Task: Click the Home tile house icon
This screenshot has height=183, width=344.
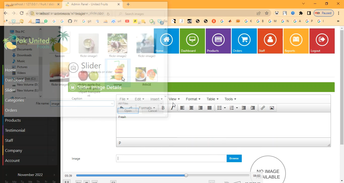Action: tap(166, 39)
